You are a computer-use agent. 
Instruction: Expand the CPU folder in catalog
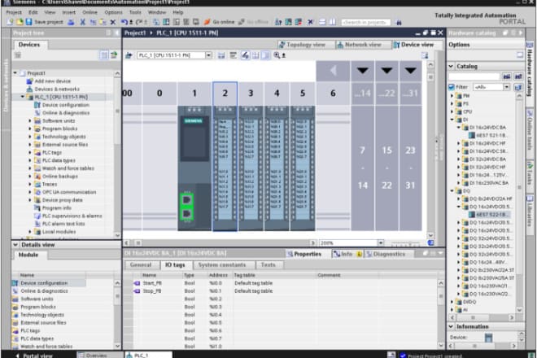(x=452, y=111)
